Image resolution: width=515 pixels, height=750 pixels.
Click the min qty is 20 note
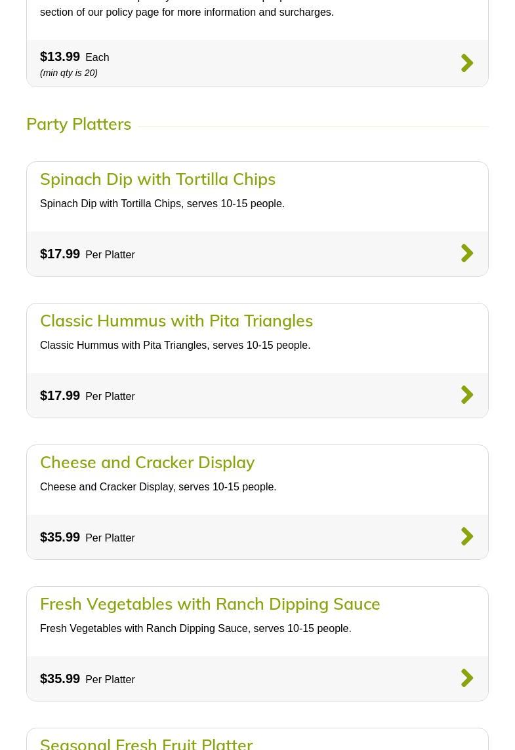69,73
